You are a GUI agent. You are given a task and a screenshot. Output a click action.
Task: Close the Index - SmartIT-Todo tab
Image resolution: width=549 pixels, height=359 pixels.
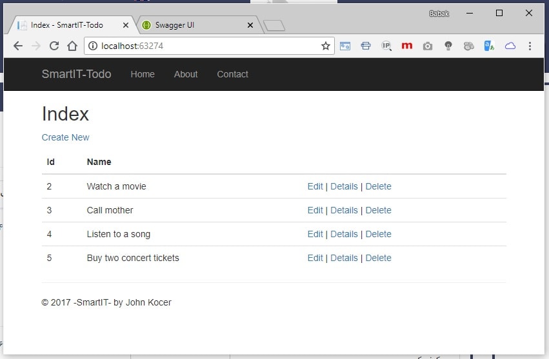(x=125, y=25)
